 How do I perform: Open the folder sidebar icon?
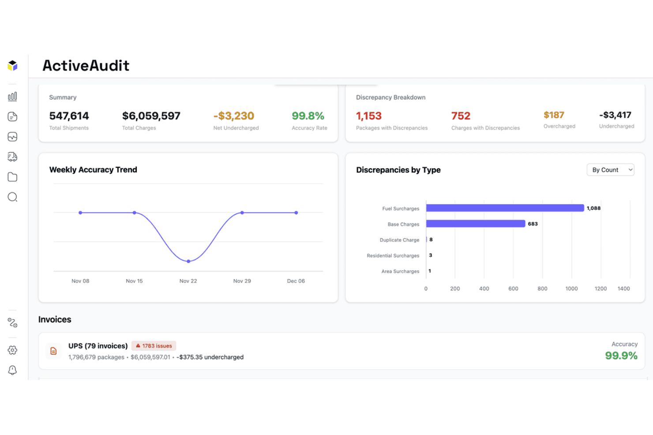[12, 177]
